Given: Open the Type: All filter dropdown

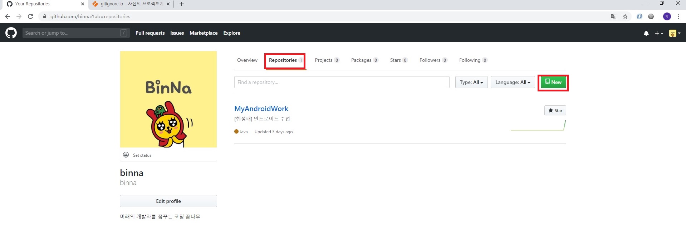Looking at the screenshot, I should tap(471, 82).
